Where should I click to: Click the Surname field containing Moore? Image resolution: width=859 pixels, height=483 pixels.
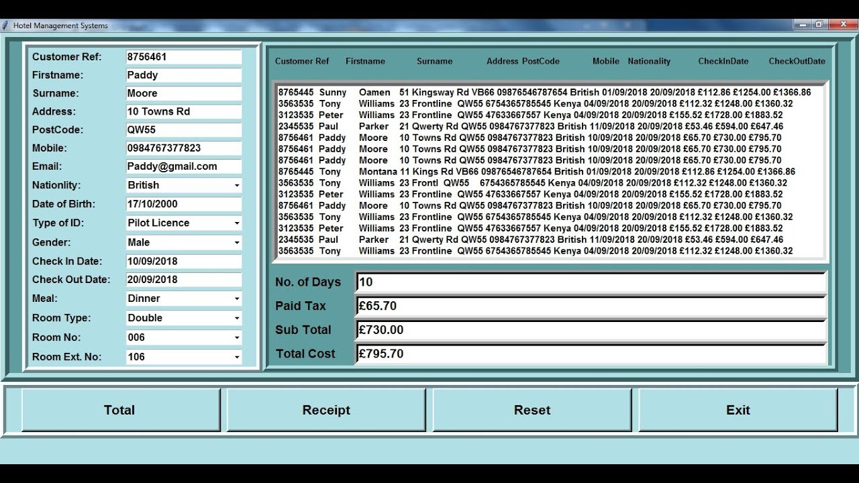[184, 93]
